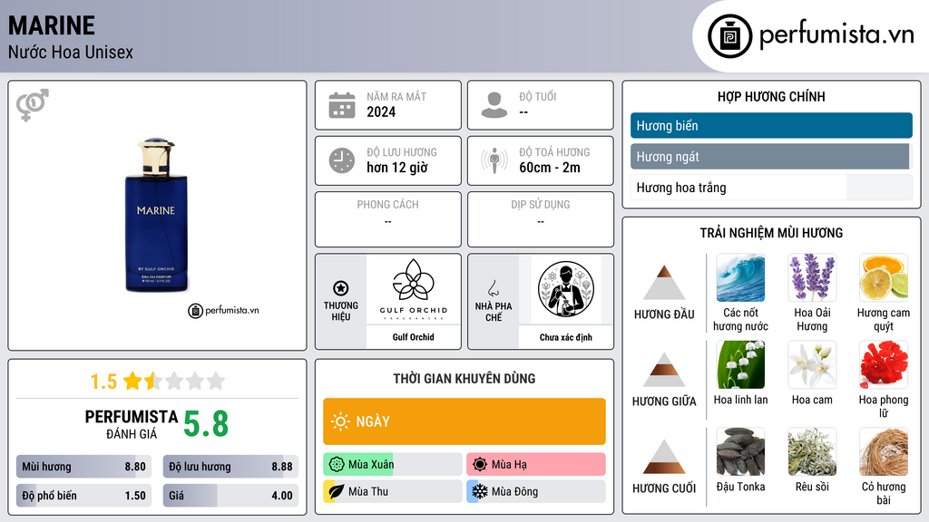Click the orange Ngày usage bar
This screenshot has width=929, height=522.
tap(464, 421)
